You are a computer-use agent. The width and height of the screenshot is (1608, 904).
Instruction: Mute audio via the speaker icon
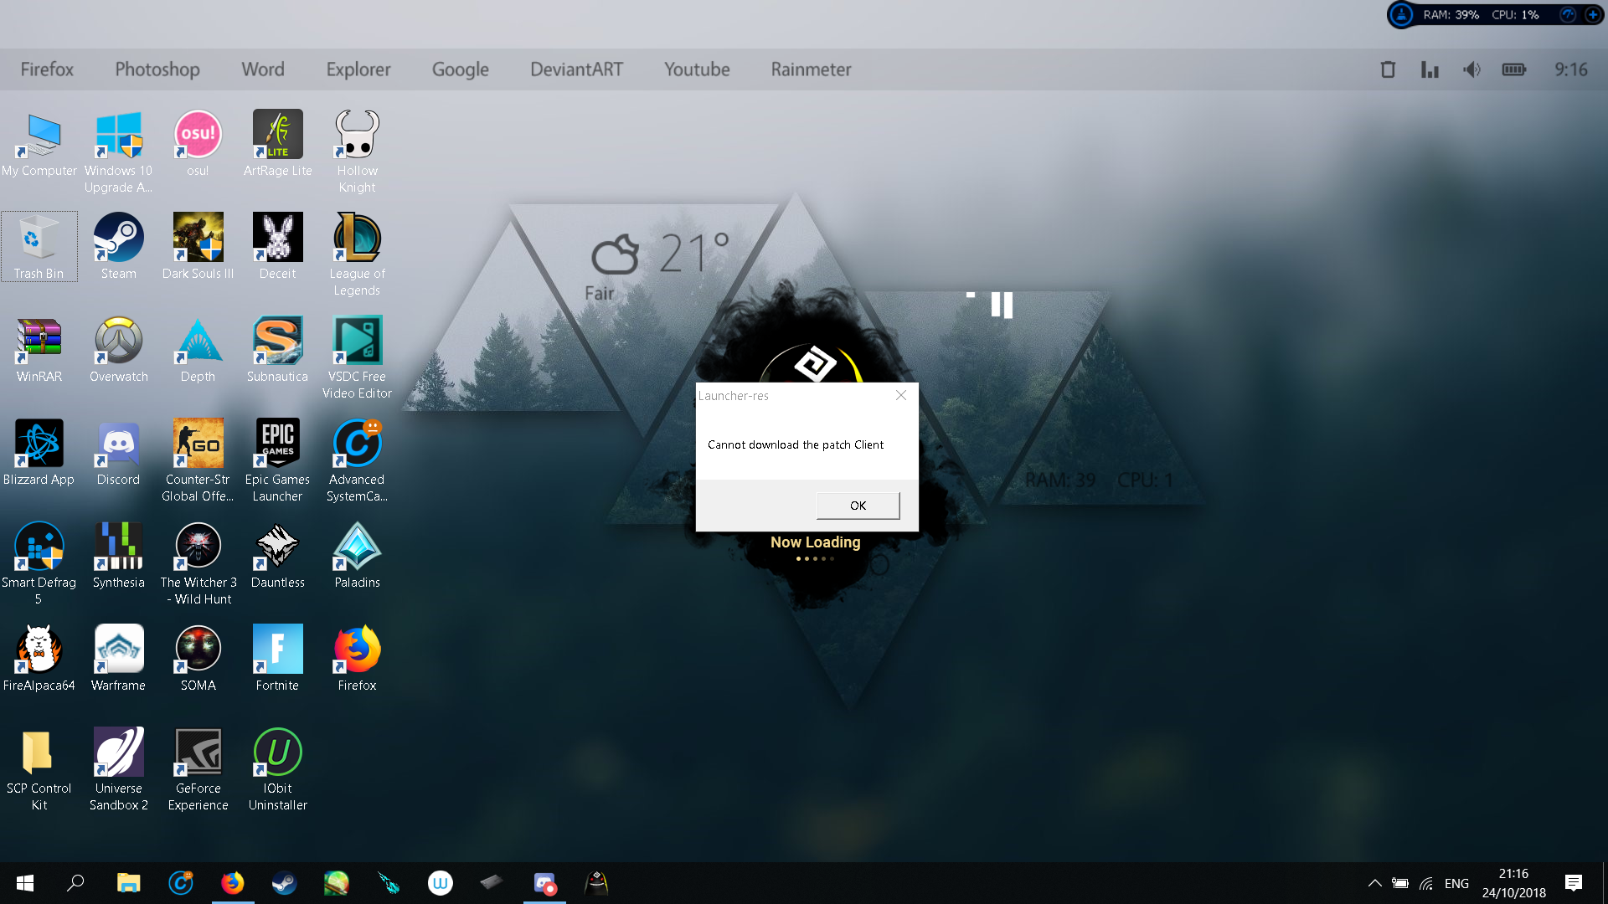coord(1471,69)
